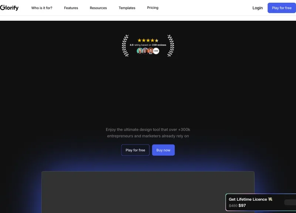Click the Login button
This screenshot has width=296, height=213.
tap(258, 8)
